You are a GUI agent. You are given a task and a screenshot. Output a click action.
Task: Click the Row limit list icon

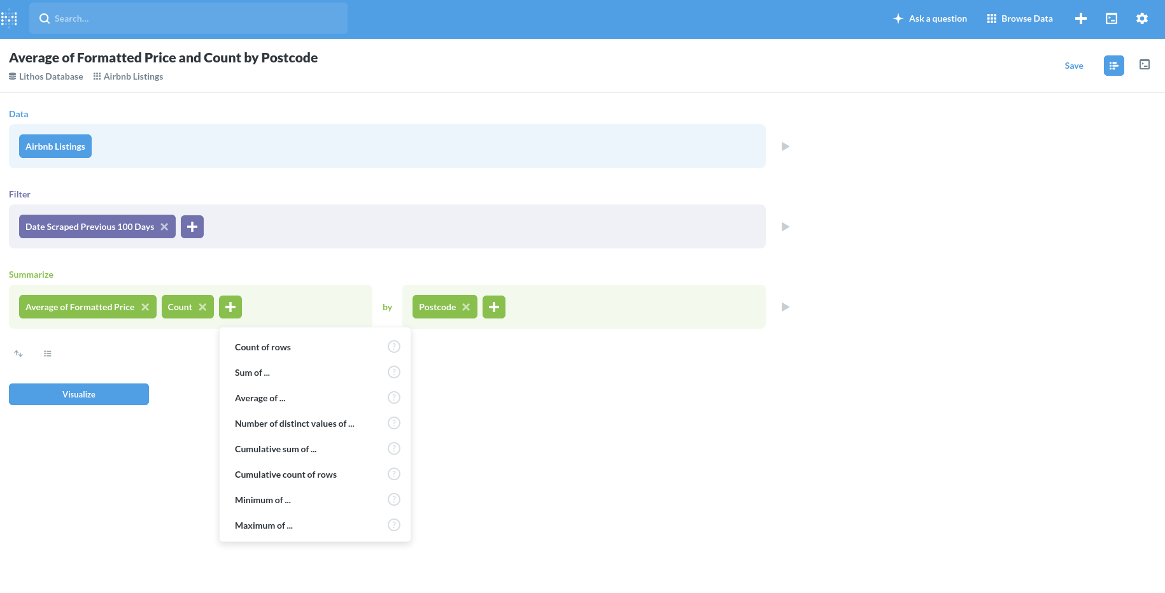coord(48,354)
